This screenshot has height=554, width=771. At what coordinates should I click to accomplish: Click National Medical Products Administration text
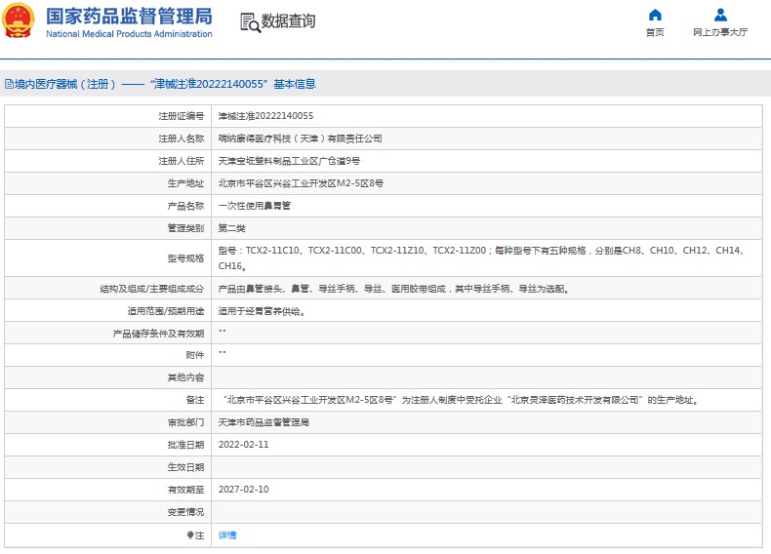pyautogui.click(x=130, y=34)
